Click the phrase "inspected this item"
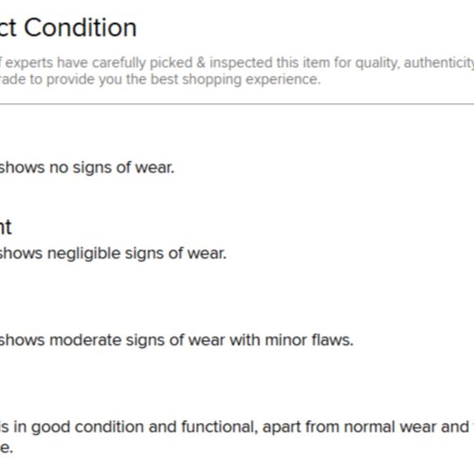This screenshot has width=474, height=474. pyautogui.click(x=270, y=63)
